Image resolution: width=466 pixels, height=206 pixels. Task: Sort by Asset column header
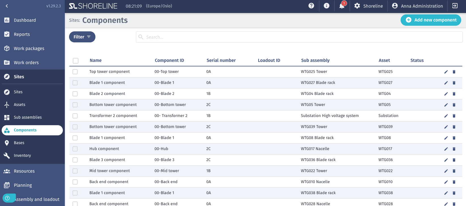pos(384,60)
